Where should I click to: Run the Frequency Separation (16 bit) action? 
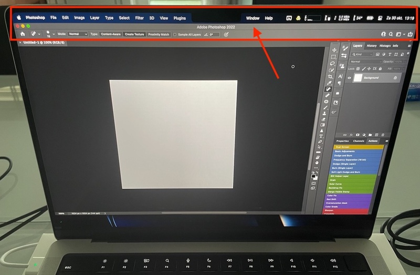[x=357, y=160]
